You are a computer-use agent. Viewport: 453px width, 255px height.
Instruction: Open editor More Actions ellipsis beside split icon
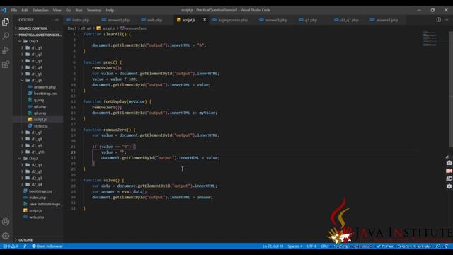click(447, 20)
